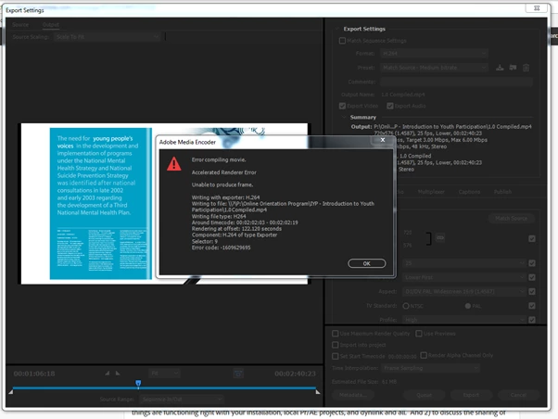The image size is (558, 419).
Task: Open the Source Scaling dropdown
Action: tap(108, 37)
